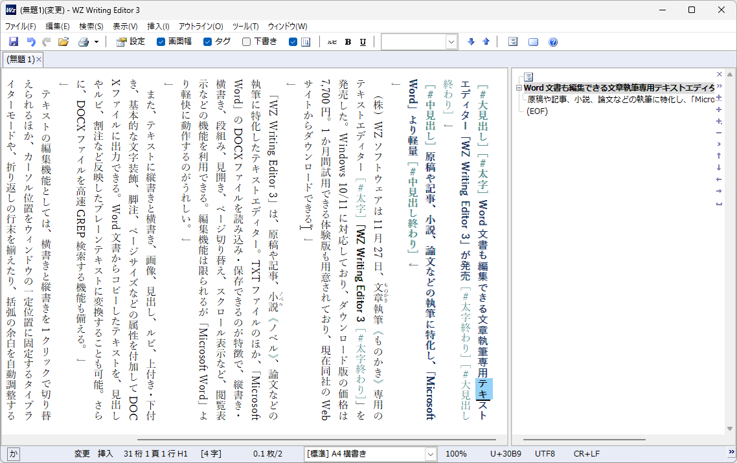Viewport: 737px width, 463px height.
Task: Open Help via the question mark icon
Action: (x=552, y=41)
